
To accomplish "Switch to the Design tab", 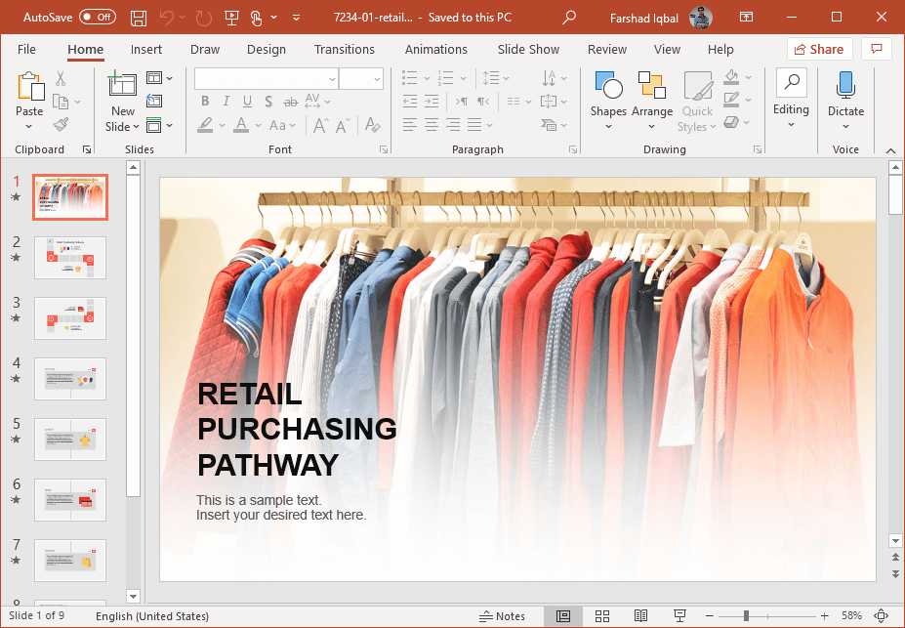I will (267, 50).
